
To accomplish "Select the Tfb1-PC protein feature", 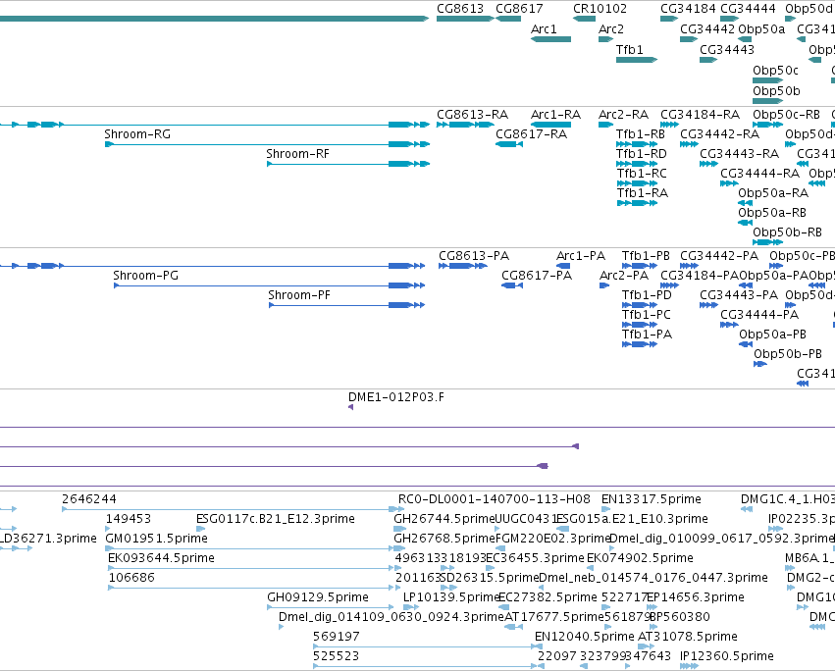I will pos(640,325).
